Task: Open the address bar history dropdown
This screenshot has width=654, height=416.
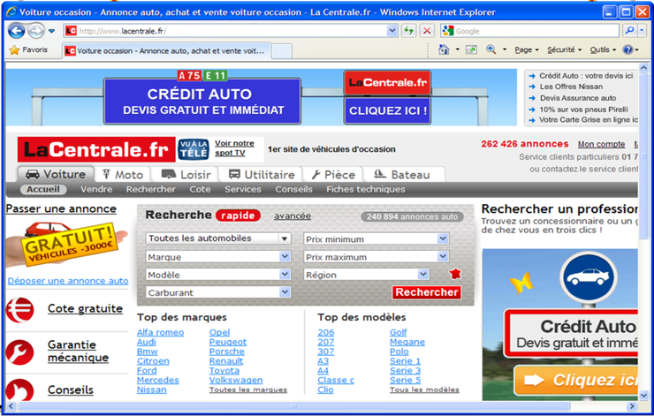Action: 392,30
